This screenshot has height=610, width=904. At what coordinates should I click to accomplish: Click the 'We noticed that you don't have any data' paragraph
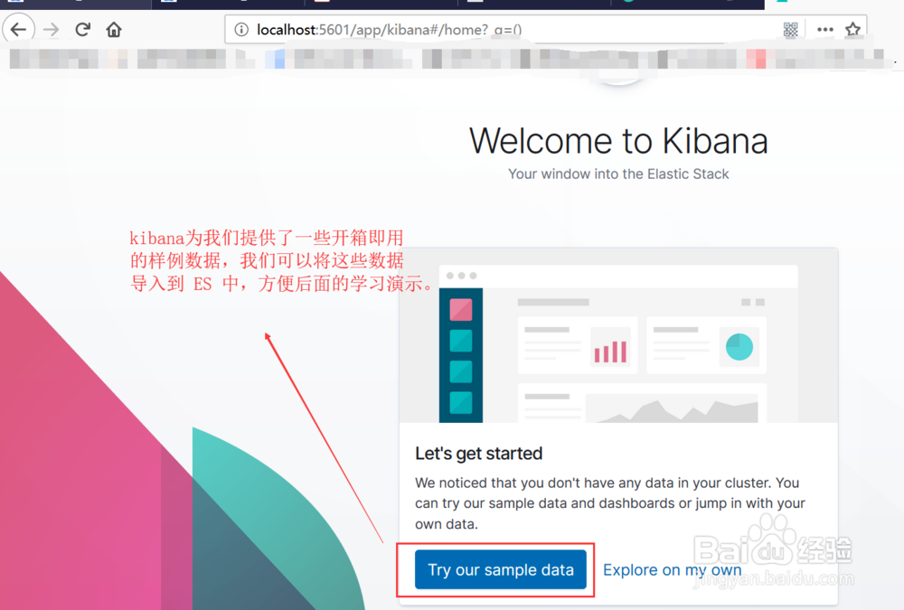coord(610,503)
